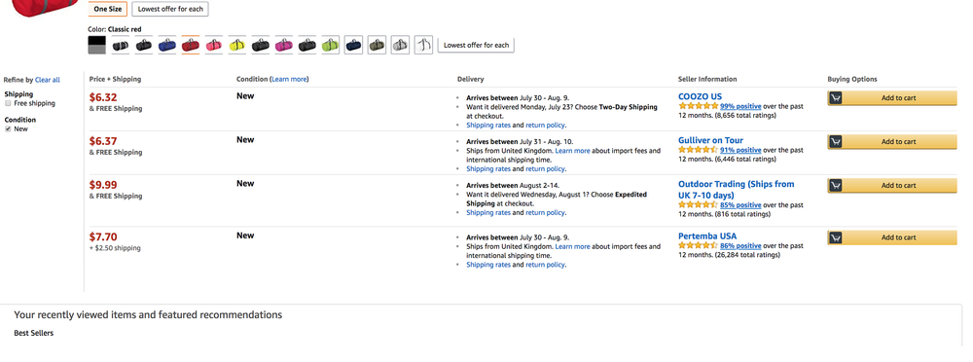The height and width of the screenshot is (362, 973).
Task: Select the light pink bag color swatch
Action: click(213, 46)
